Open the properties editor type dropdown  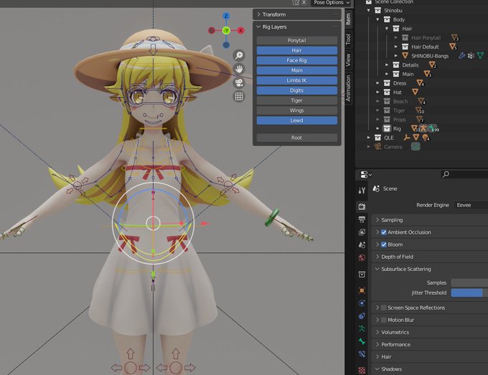coord(366,175)
